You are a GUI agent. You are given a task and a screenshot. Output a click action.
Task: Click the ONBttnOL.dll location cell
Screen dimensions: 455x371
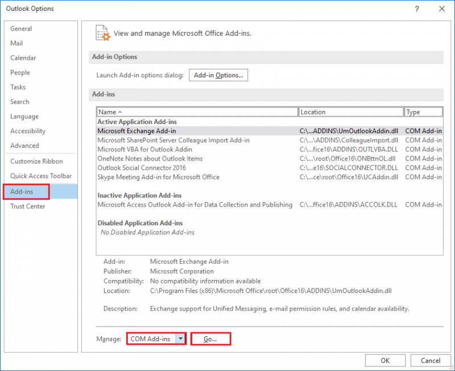pyautogui.click(x=348, y=159)
